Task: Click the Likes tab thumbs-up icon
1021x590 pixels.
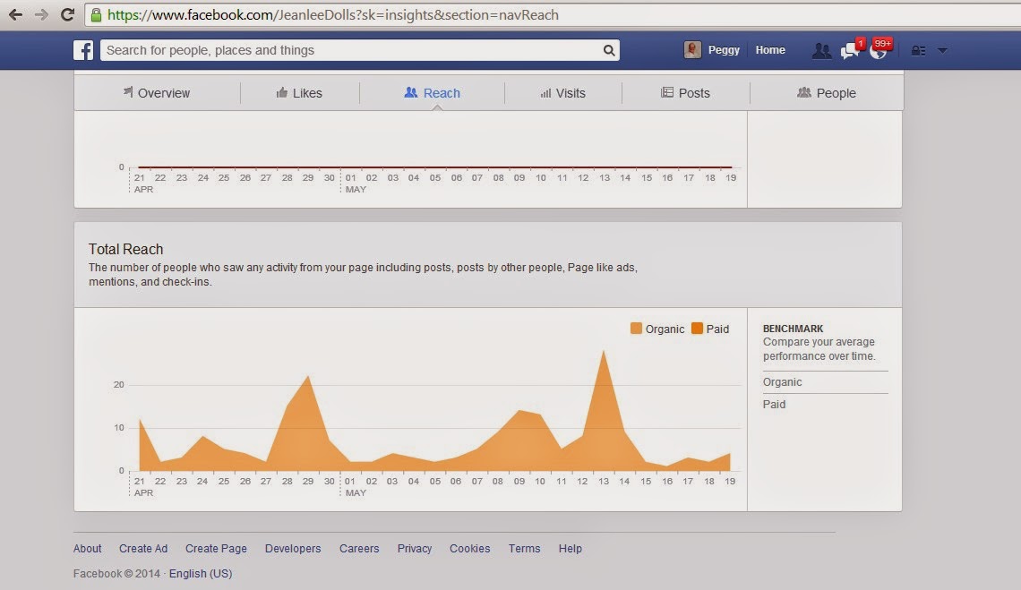Action: pyautogui.click(x=282, y=92)
